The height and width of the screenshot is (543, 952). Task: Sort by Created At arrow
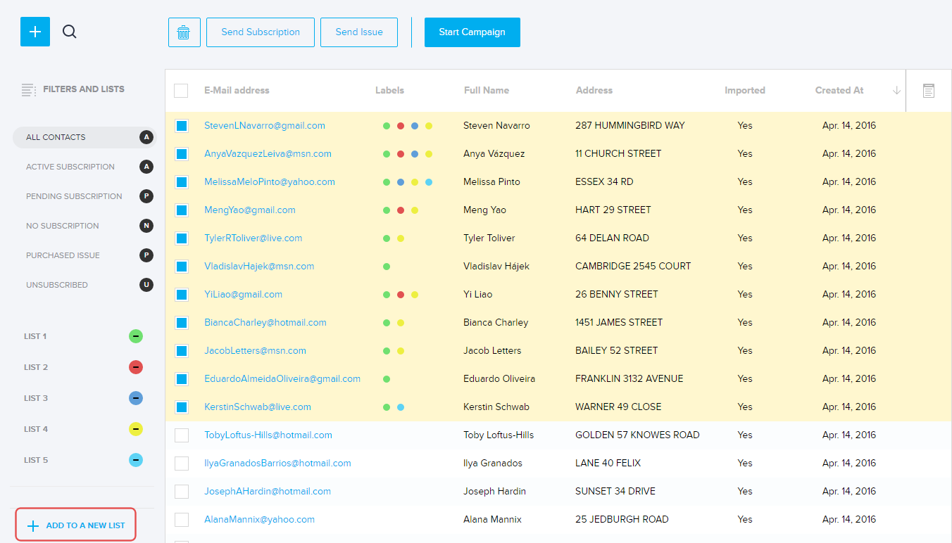[896, 91]
